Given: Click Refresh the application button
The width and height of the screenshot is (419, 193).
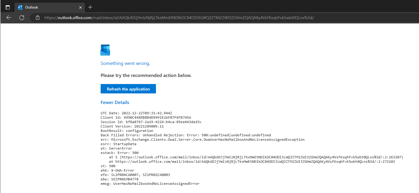Looking at the screenshot, I should point(128,89).
